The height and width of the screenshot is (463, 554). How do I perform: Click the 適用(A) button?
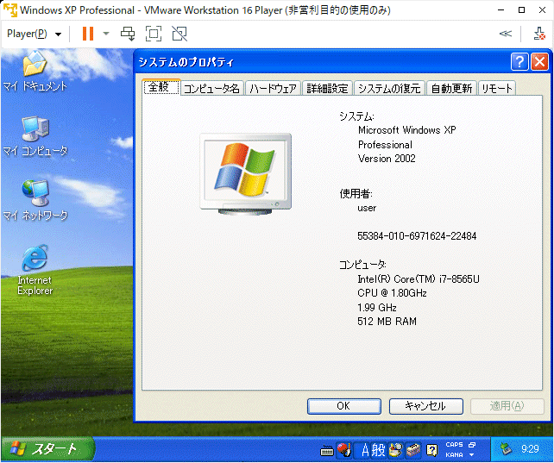pos(507,406)
